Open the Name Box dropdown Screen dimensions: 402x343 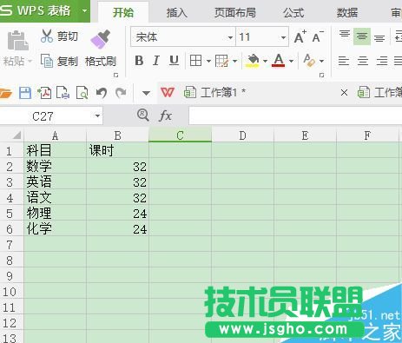tap(97, 116)
